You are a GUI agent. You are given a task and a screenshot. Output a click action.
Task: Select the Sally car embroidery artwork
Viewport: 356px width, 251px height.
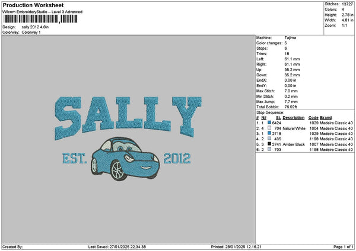click(x=125, y=159)
